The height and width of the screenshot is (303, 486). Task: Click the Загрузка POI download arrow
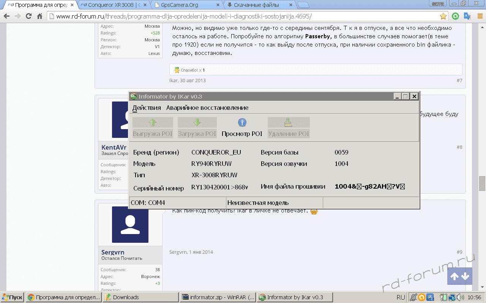click(197, 122)
